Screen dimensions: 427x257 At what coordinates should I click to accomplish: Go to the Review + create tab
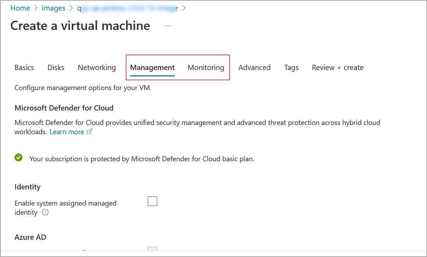coord(337,67)
